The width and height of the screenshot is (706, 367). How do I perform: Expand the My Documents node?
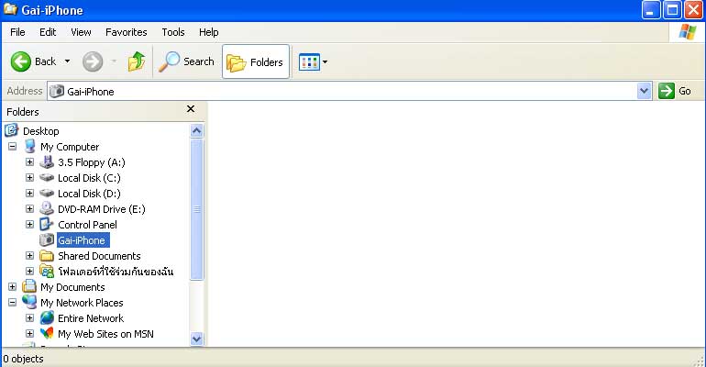point(13,287)
